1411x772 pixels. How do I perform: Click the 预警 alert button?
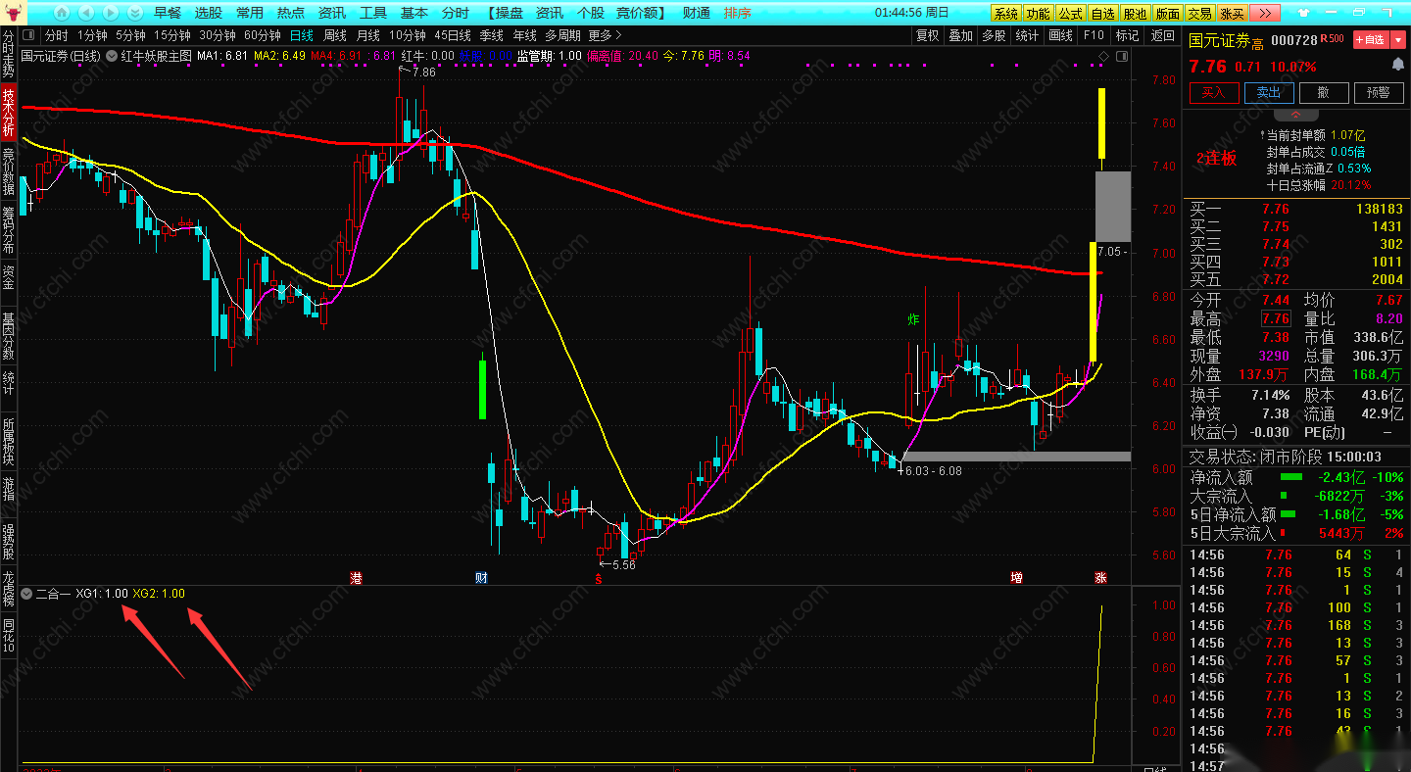tap(1378, 92)
